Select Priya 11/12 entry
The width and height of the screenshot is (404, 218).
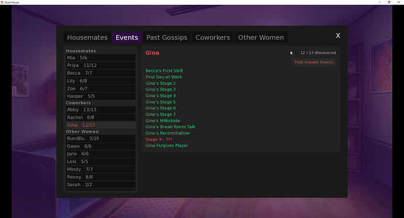click(101, 65)
